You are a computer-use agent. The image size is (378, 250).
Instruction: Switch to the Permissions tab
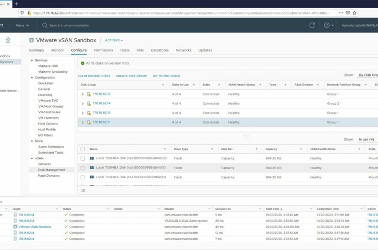click(103, 50)
